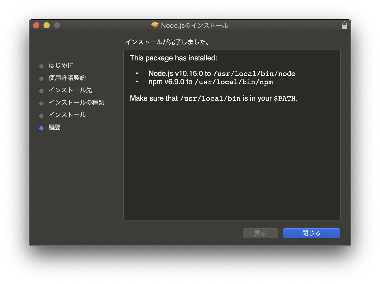Click the disabled 戻る button
The width and height of the screenshot is (380, 284).
click(x=260, y=233)
